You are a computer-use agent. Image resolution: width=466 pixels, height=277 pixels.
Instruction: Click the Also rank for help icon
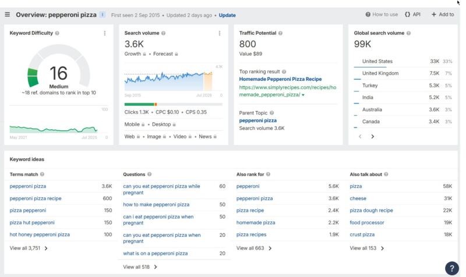268,174
